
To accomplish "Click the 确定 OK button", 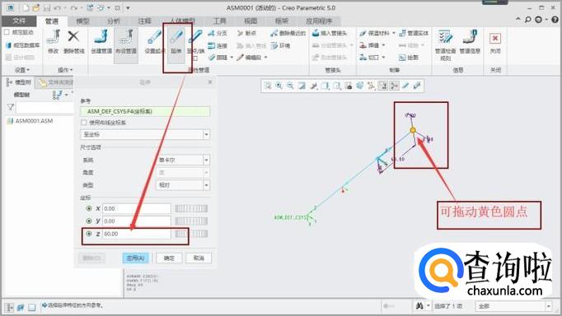I will click(169, 258).
